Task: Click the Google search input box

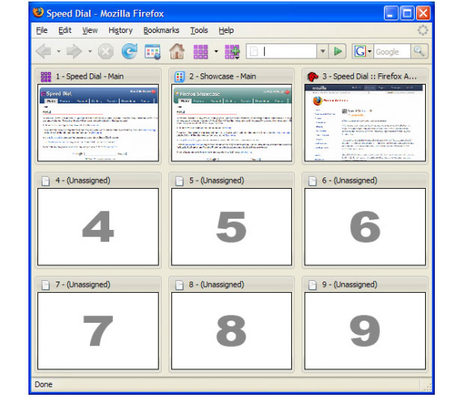Action: pyautogui.click(x=392, y=52)
